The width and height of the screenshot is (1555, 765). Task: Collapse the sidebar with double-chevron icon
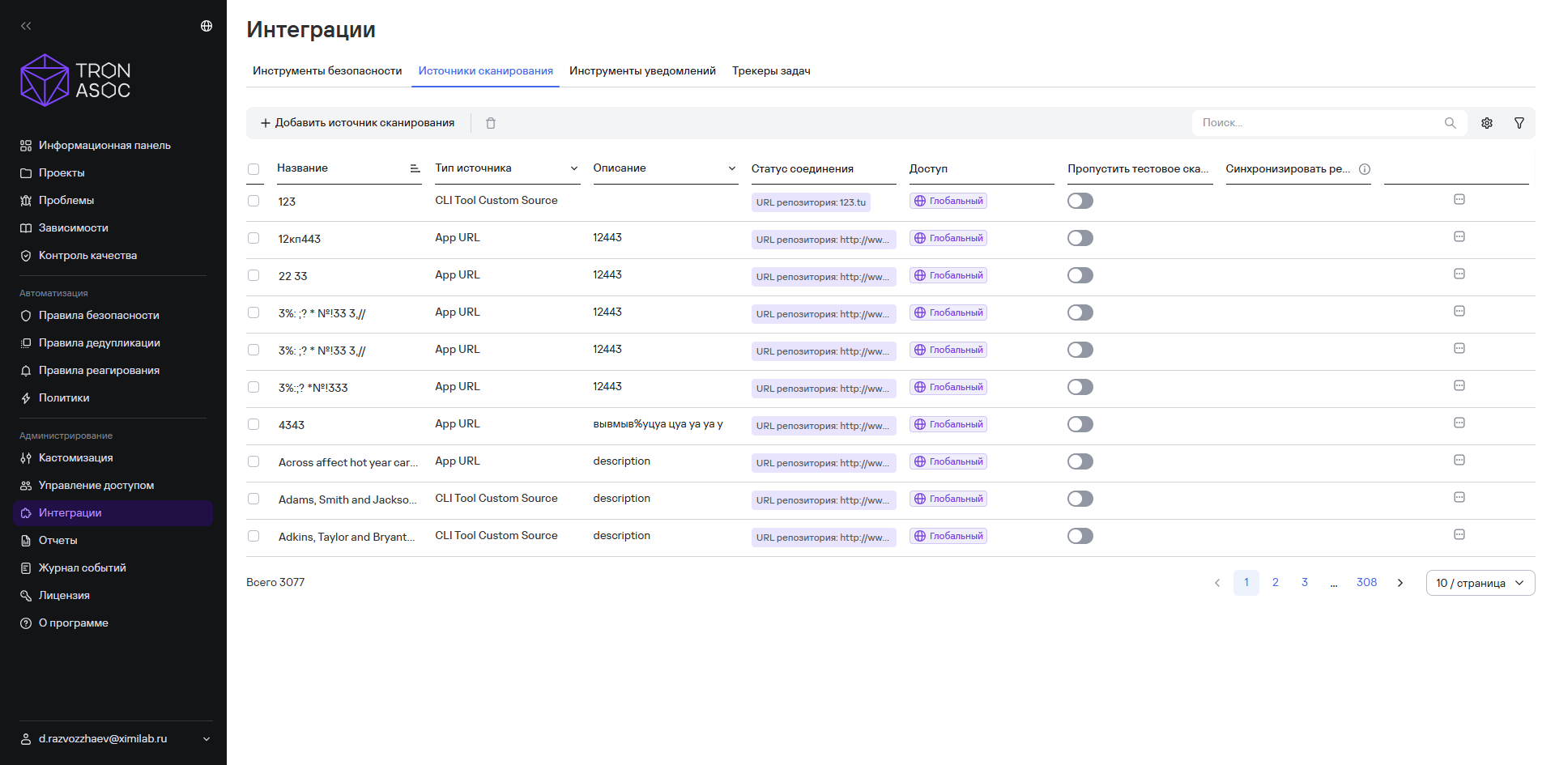tap(26, 26)
